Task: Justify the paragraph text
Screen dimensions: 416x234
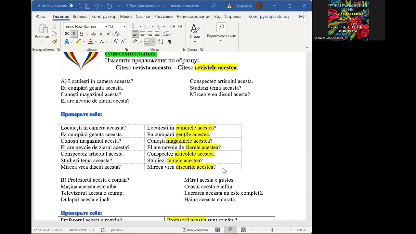Action: (157, 34)
